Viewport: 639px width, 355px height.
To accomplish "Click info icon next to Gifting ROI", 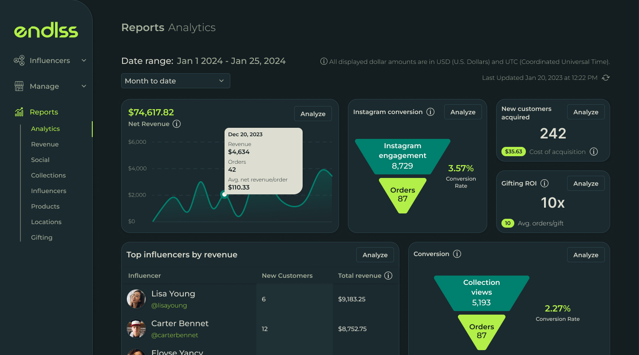I will 544,183.
